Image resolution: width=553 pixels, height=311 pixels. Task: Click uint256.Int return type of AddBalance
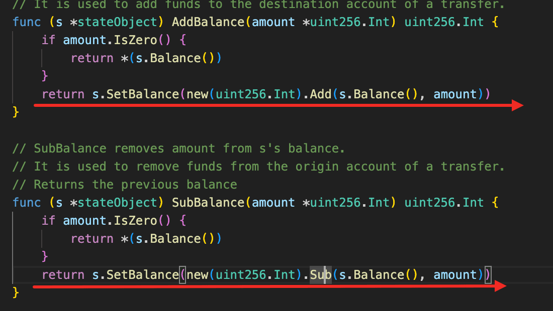click(x=444, y=22)
